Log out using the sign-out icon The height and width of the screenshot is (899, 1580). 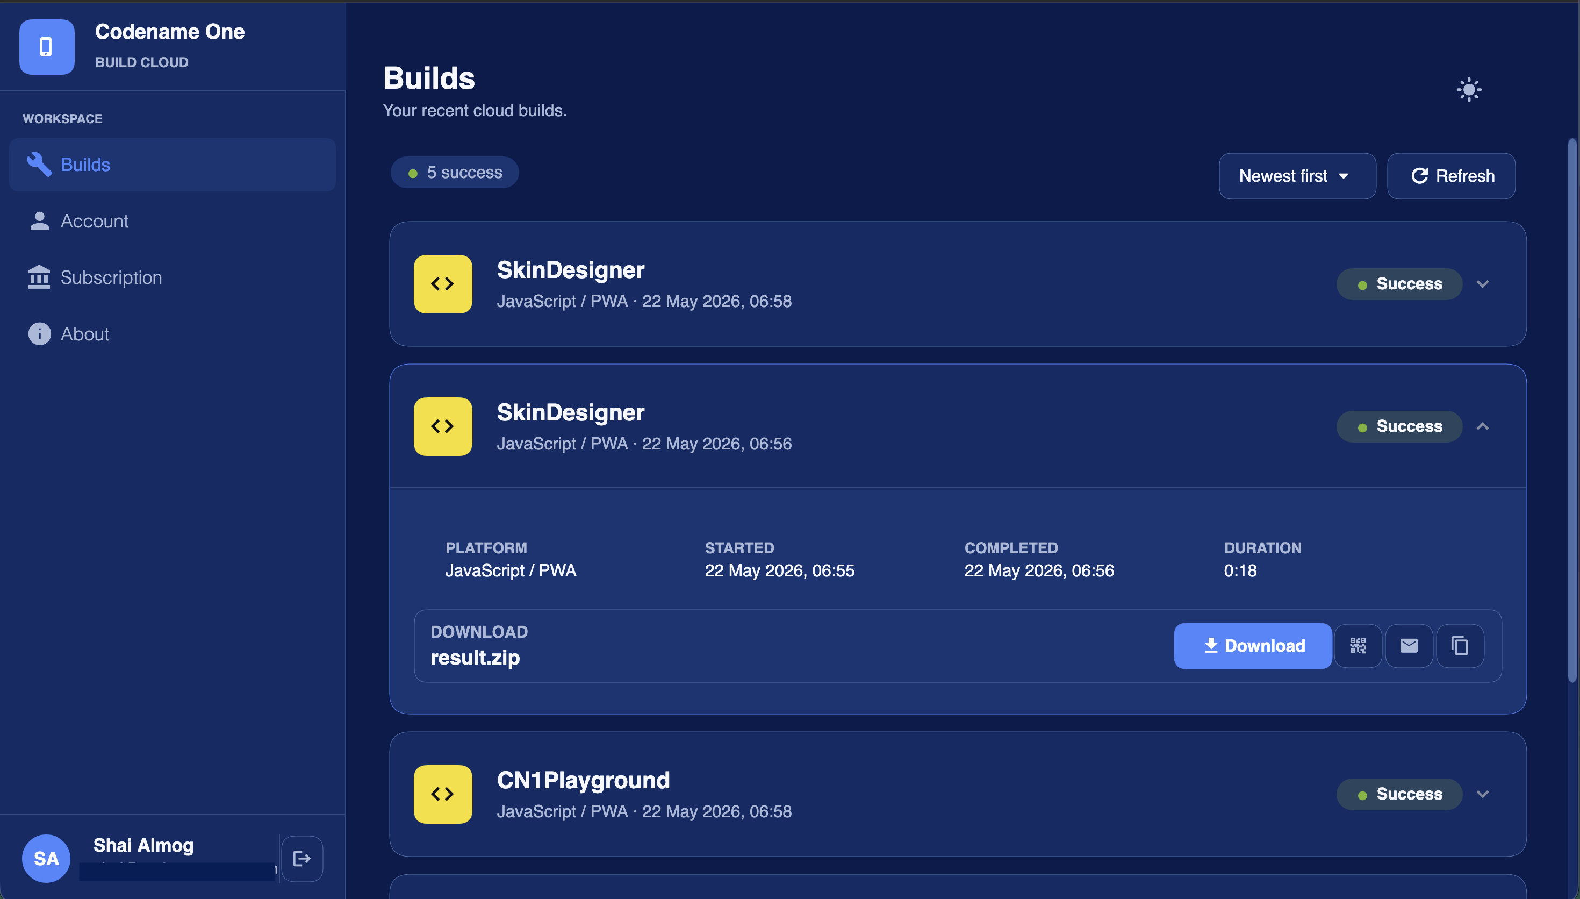[x=301, y=858]
